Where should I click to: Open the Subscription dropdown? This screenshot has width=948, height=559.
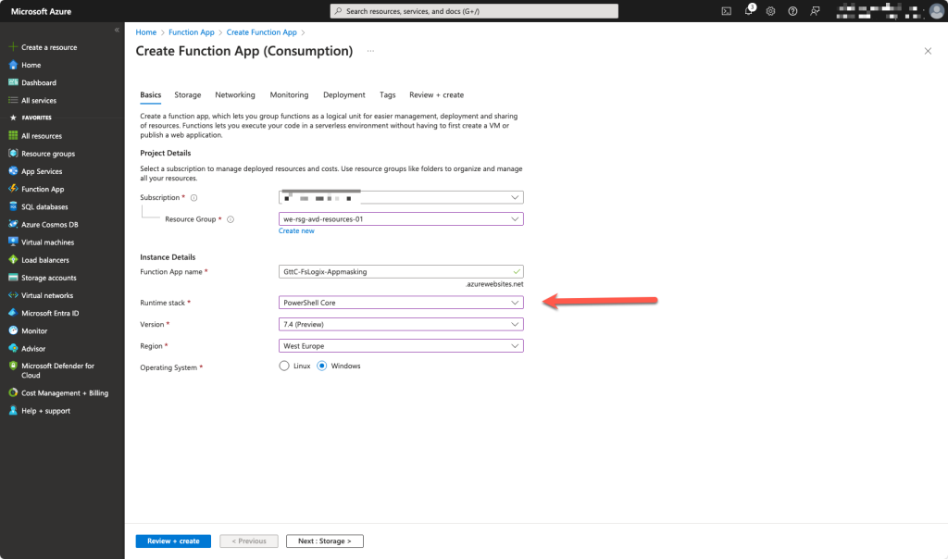(x=401, y=198)
